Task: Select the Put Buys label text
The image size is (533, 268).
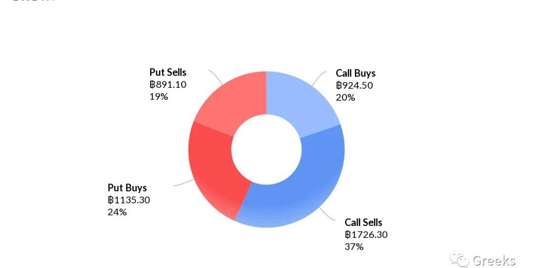Action: [x=127, y=188]
